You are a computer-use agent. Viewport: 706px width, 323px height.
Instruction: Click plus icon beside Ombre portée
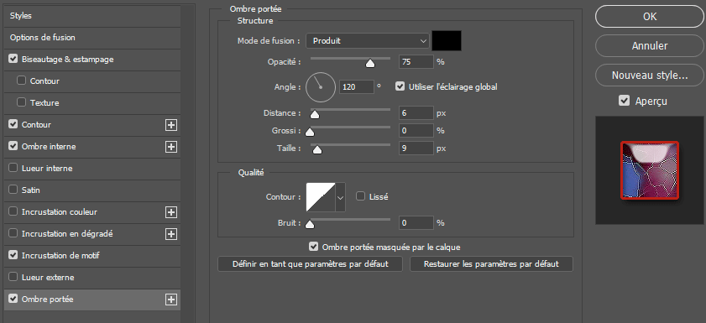click(x=171, y=300)
